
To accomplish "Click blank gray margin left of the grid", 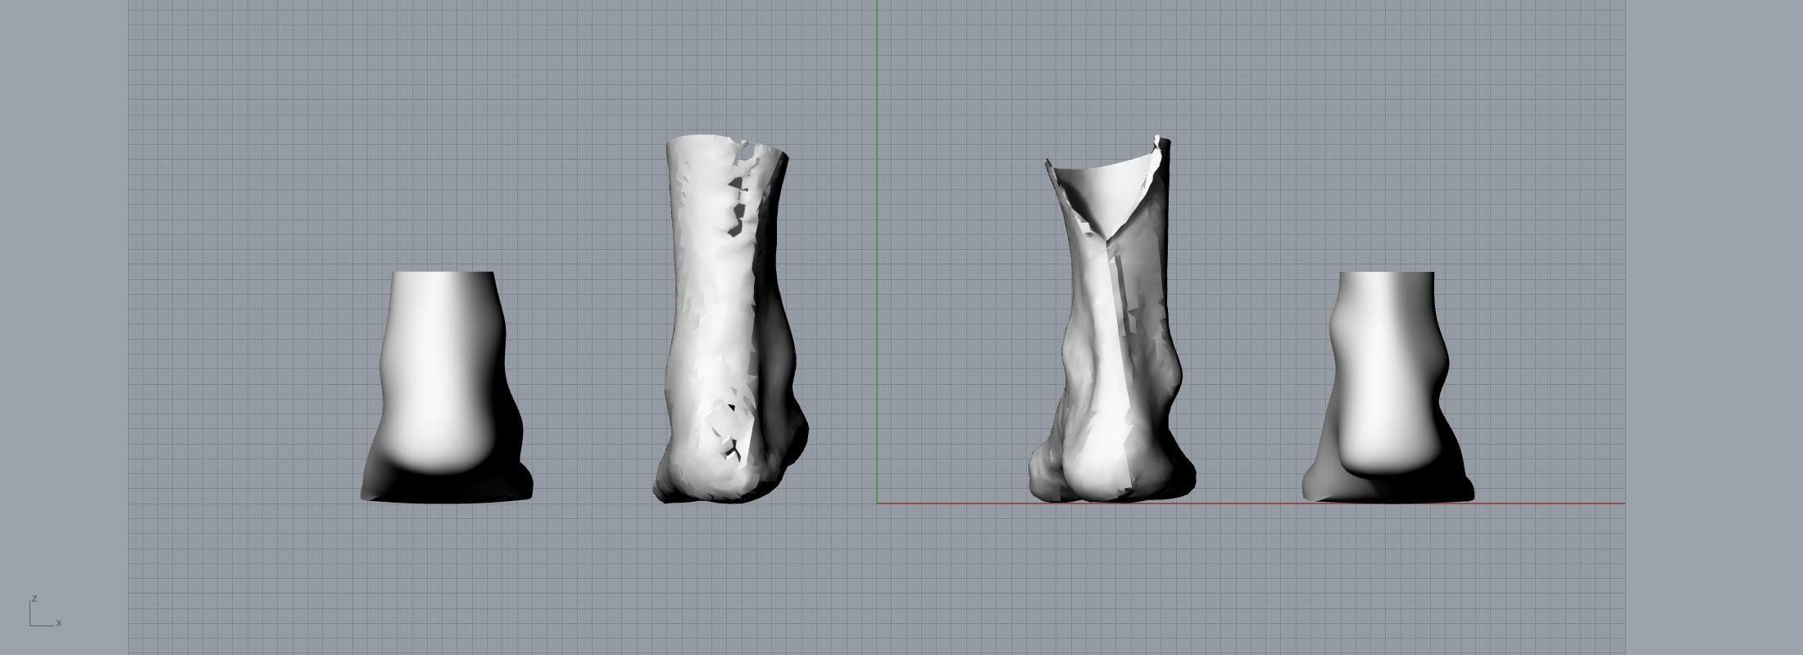I will pos(64,327).
